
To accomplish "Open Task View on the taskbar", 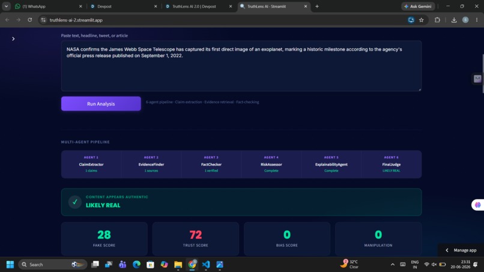I will click(x=95, y=264).
